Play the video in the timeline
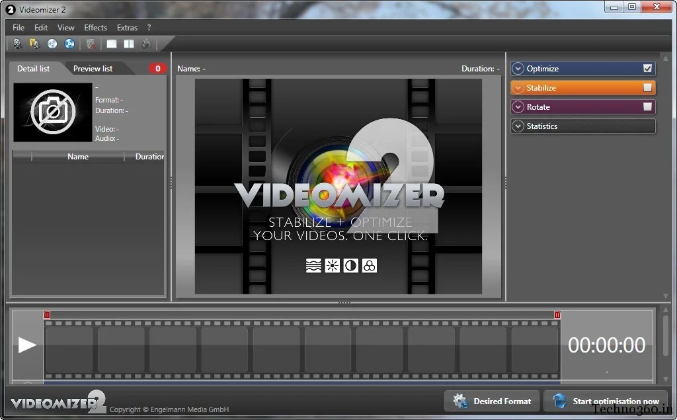This screenshot has width=677, height=420. point(26,345)
